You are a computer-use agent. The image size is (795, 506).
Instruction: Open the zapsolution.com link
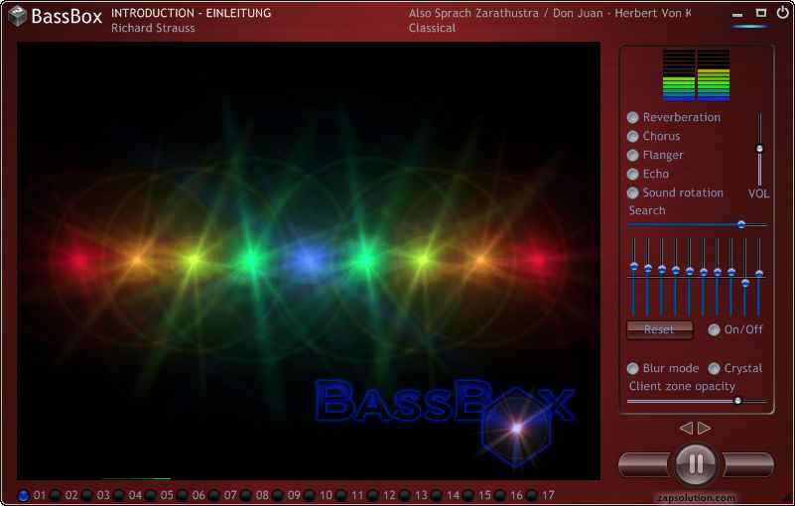click(x=696, y=498)
